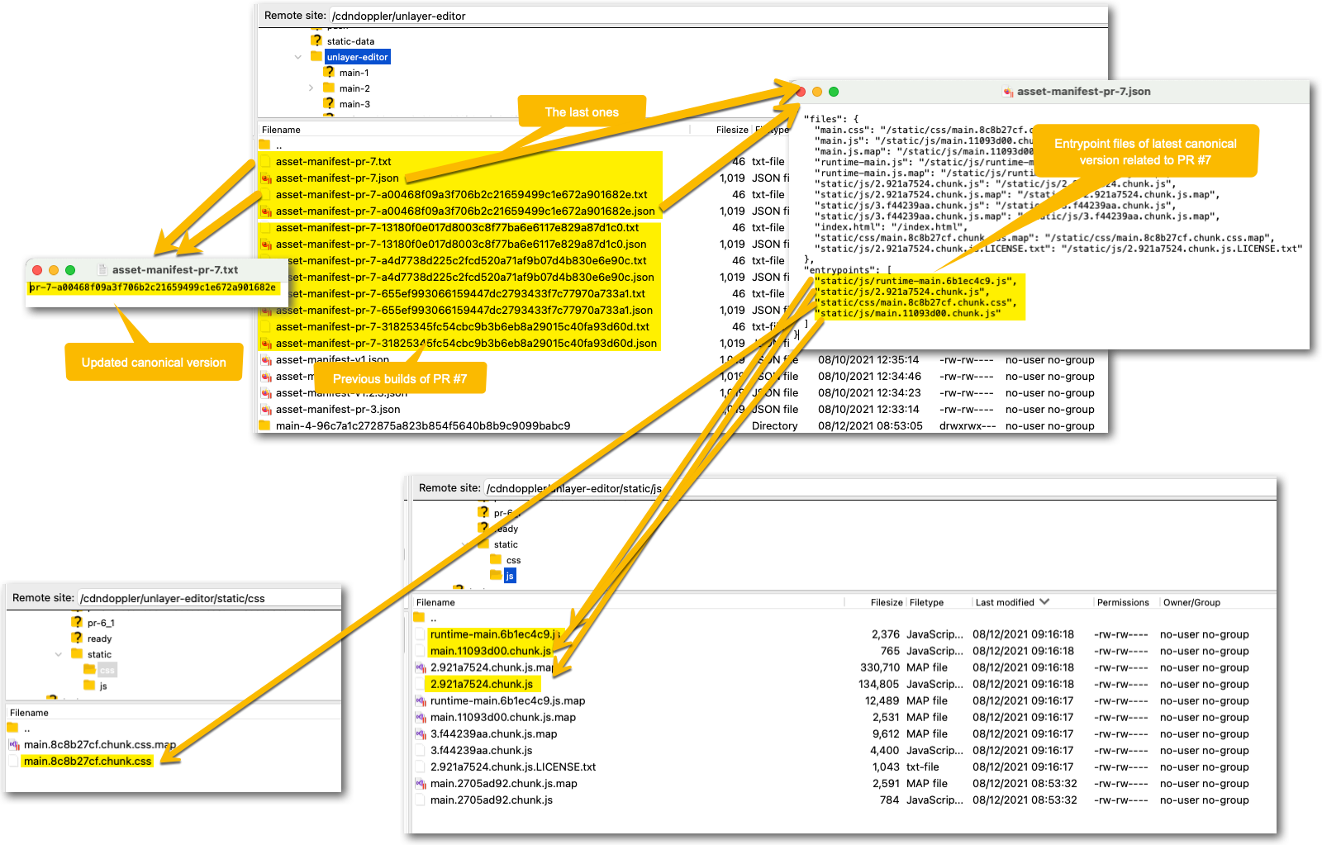Select asset-manifest-pr-7-13180f0e017d8003c8f77ba6e6117e829a87d1c0.txt
The image size is (1322, 845).
click(457, 227)
